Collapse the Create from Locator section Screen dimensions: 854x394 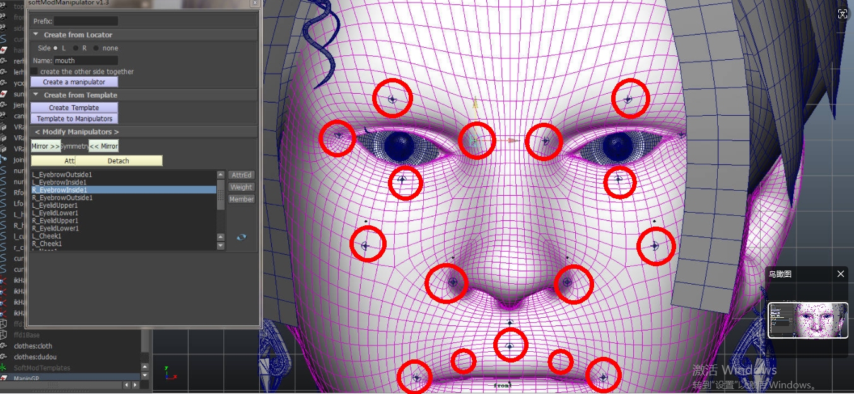tap(36, 35)
